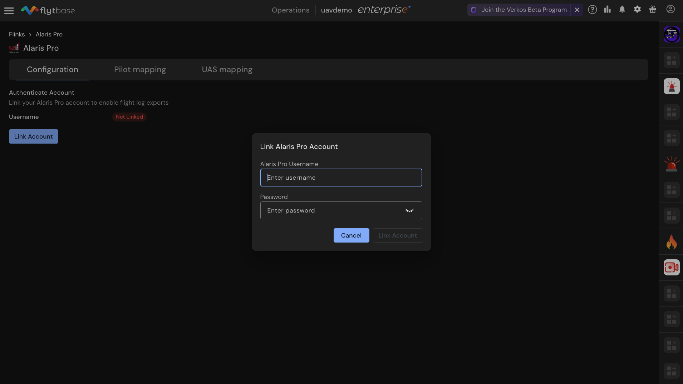Click the flytbase logo

48,11
